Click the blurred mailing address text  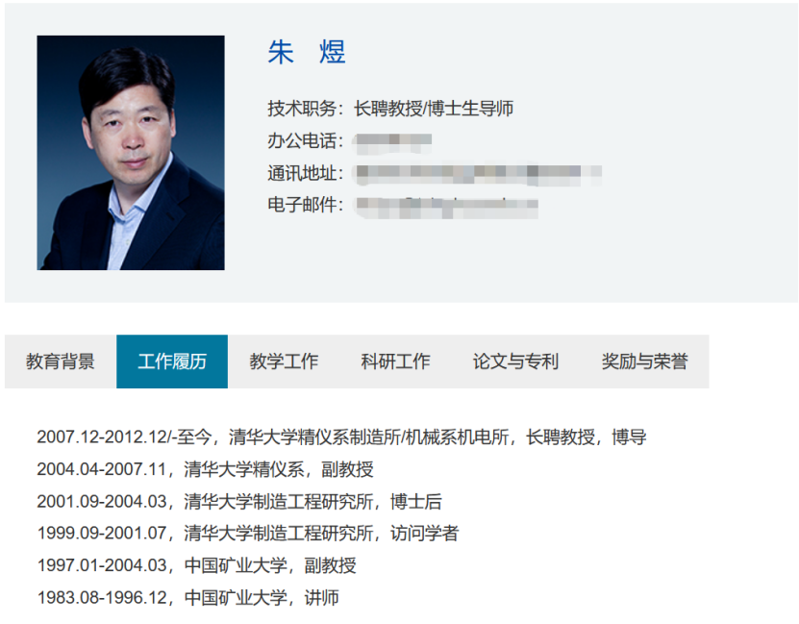point(478,173)
